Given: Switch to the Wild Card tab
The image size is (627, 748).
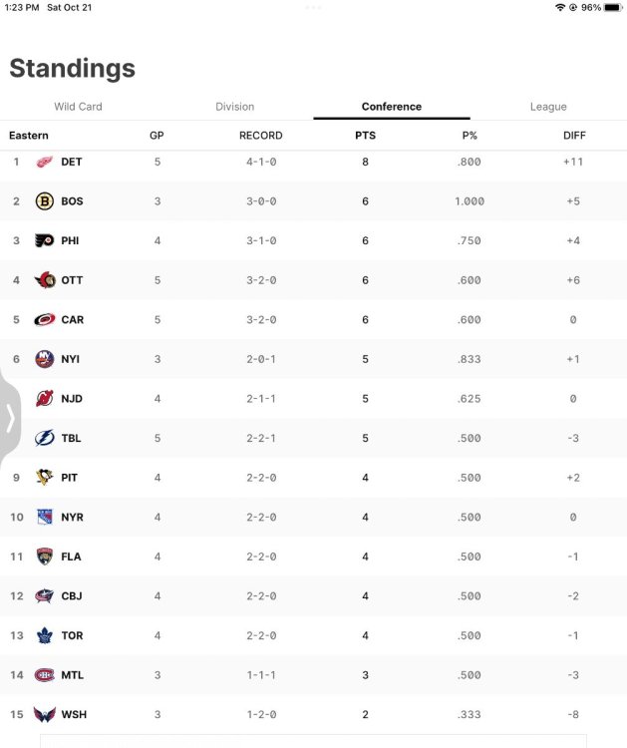Looking at the screenshot, I should (78, 107).
